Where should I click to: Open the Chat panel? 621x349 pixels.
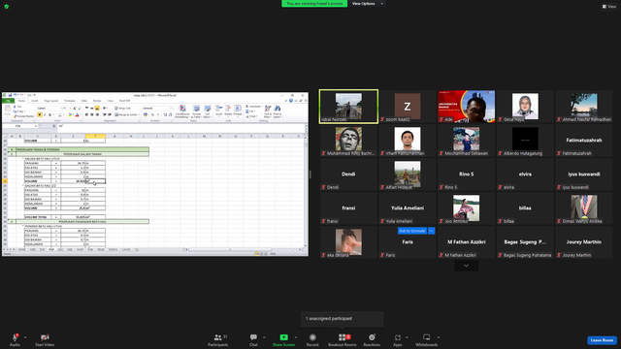tap(253, 339)
